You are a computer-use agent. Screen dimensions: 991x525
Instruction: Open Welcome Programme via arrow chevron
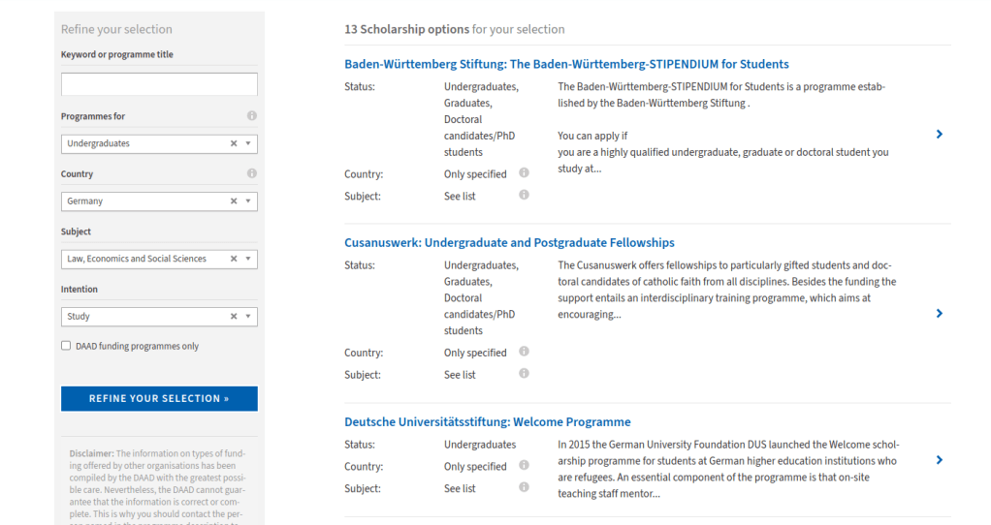(x=940, y=460)
